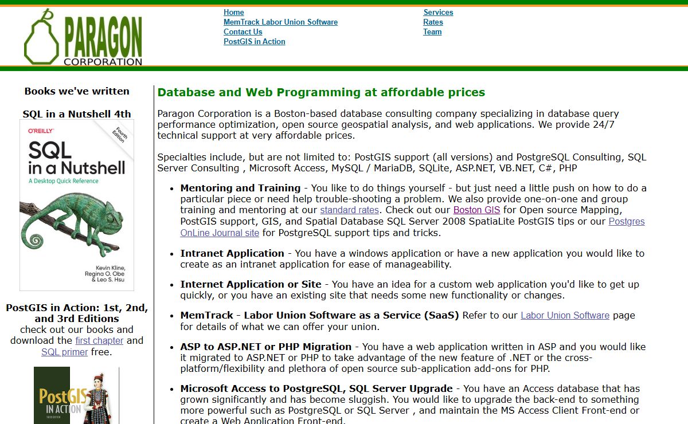The width and height of the screenshot is (688, 424).
Task: Click the Mentoring and Training bullet title
Action: coord(240,188)
